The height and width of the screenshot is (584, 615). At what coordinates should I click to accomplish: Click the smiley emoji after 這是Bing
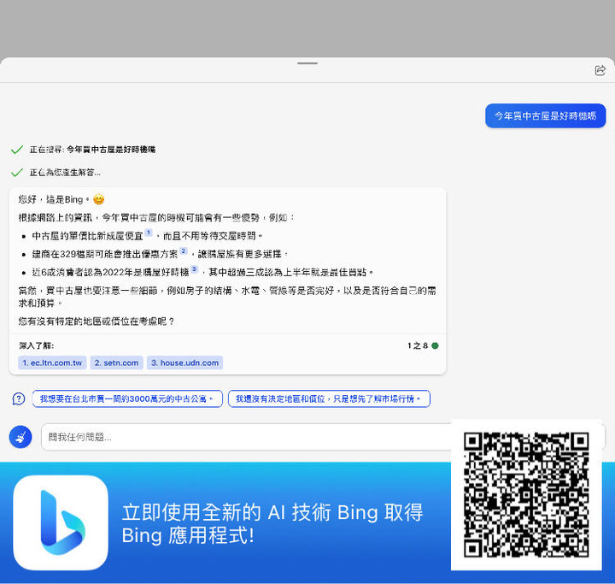99,199
